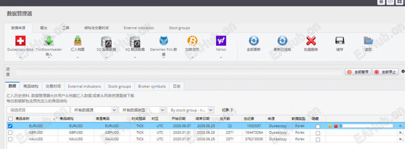The image size is (405, 149).
Task: Click the 筛选项目 filter input field
Action: pyautogui.click(x=38, y=110)
